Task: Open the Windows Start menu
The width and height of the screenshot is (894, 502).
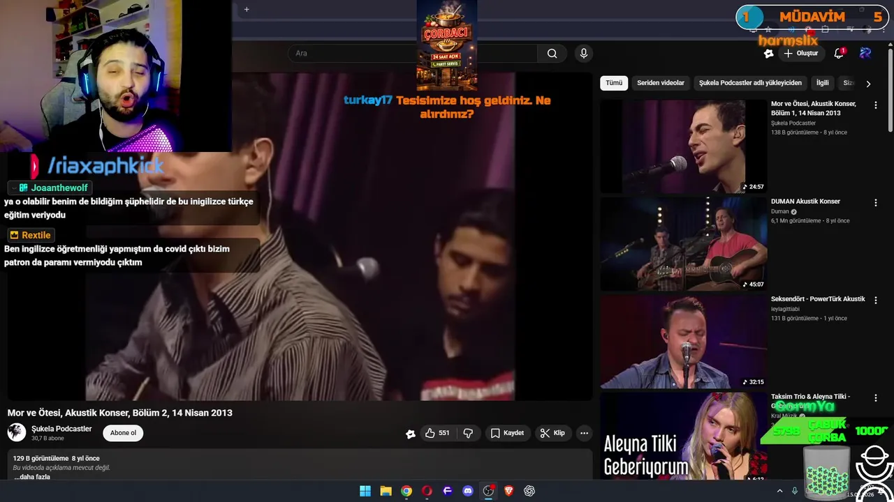Action: [x=365, y=491]
